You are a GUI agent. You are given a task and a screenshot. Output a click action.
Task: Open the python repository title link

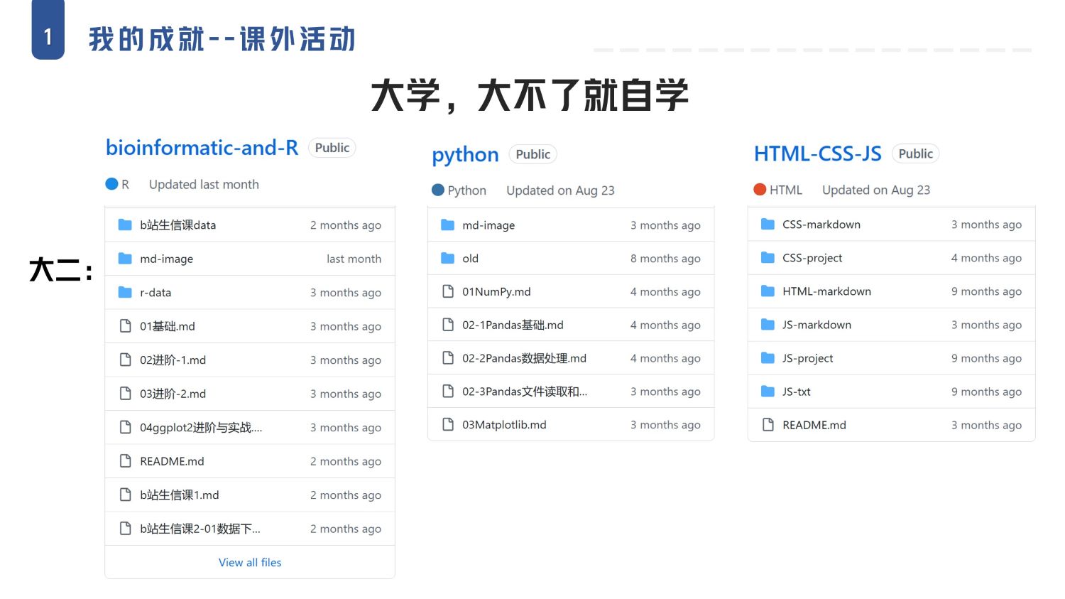coord(465,155)
